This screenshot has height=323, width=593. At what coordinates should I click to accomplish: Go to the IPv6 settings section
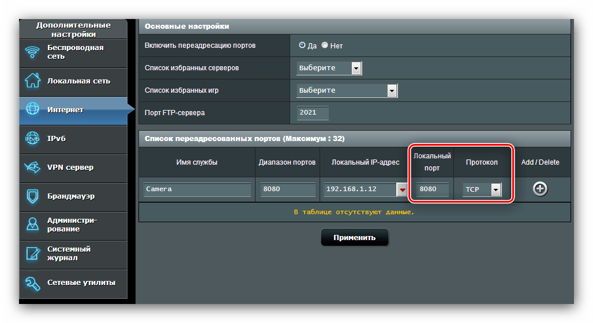(73, 140)
